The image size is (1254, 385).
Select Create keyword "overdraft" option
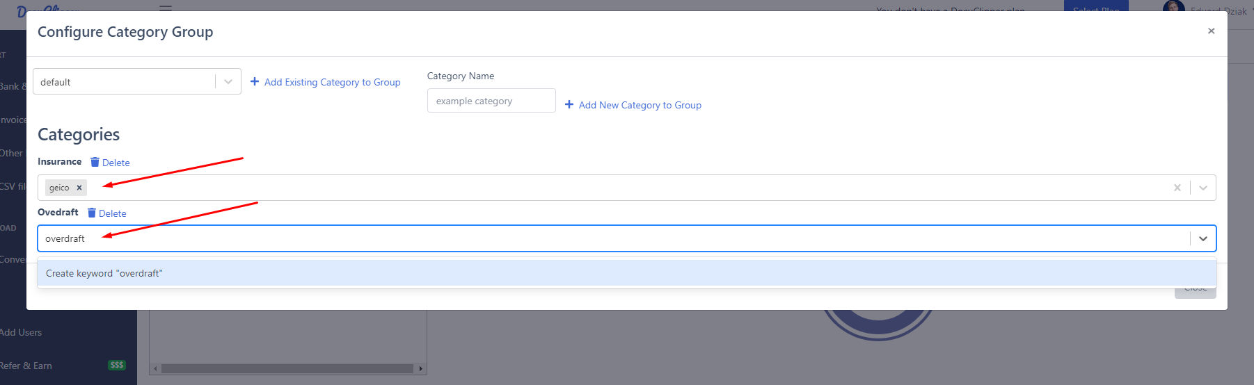(104, 273)
